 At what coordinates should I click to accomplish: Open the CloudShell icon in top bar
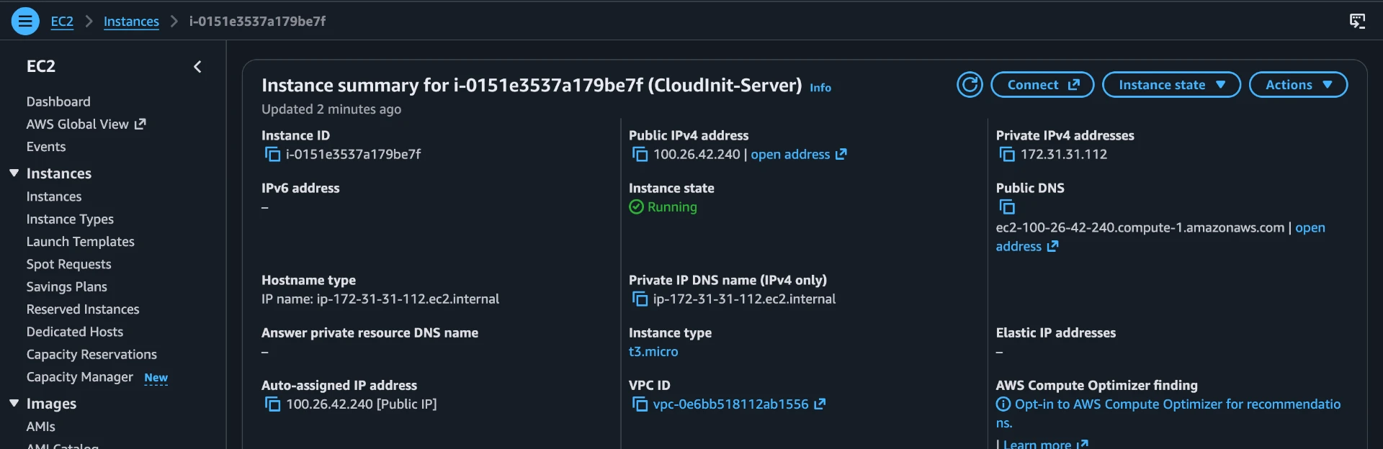point(1357,21)
